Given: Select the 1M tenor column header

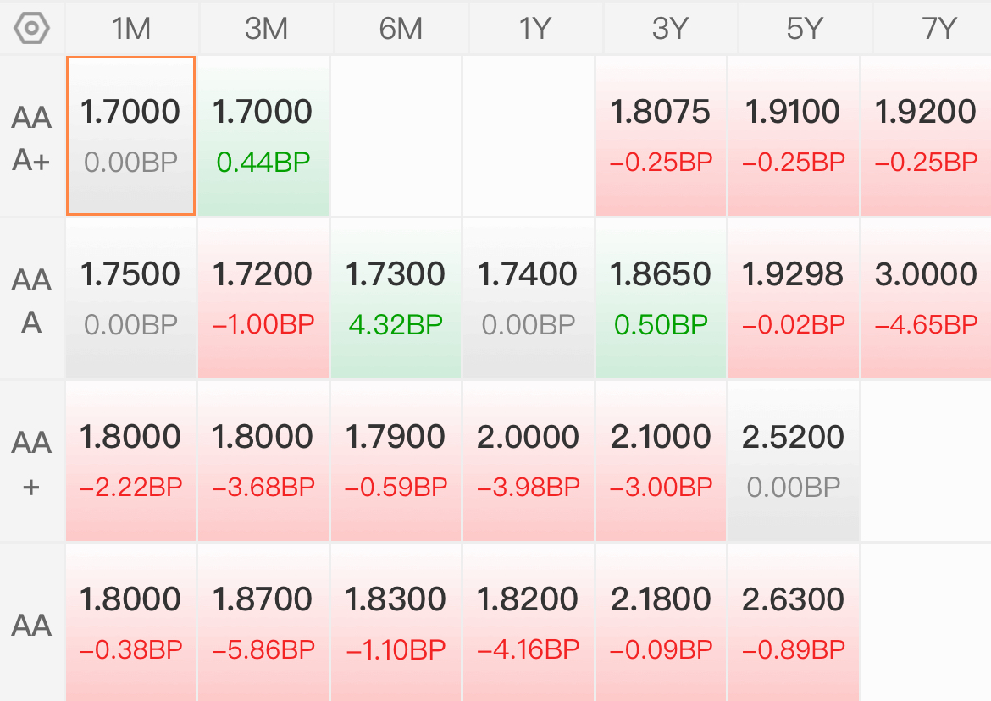Looking at the screenshot, I should click(131, 29).
